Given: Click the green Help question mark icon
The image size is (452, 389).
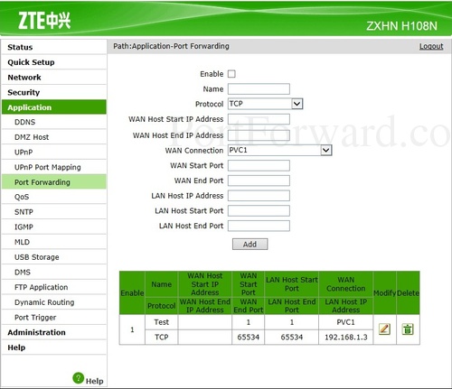Looking at the screenshot, I should pyautogui.click(x=79, y=378).
